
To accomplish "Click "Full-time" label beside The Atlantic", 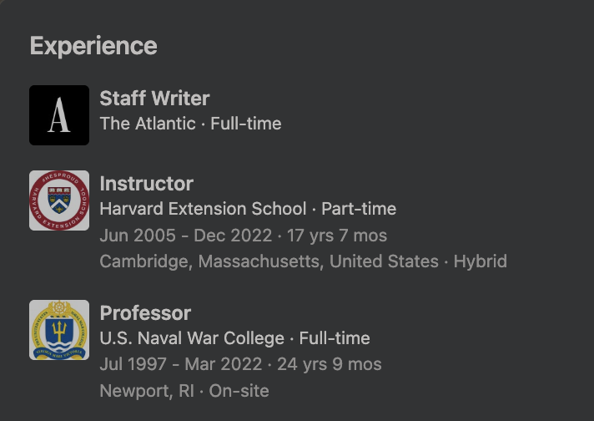I will pyautogui.click(x=246, y=124).
